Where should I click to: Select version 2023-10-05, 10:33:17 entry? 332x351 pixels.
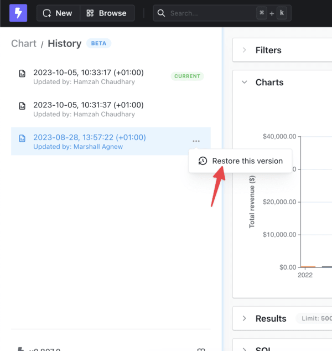pos(111,77)
